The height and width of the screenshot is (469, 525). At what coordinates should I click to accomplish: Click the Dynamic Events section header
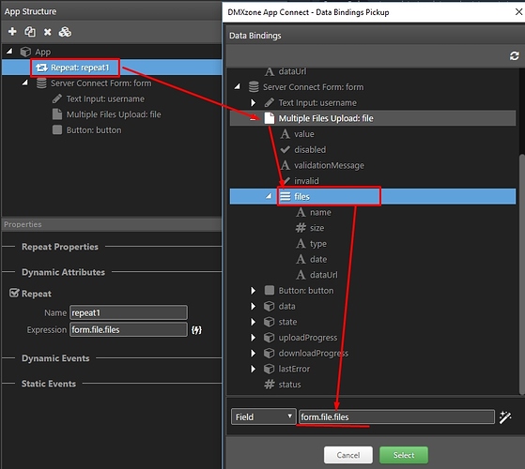(55, 358)
